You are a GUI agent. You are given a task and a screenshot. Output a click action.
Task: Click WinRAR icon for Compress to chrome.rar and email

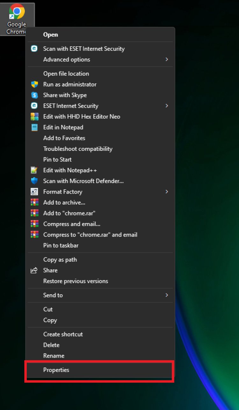(34, 235)
